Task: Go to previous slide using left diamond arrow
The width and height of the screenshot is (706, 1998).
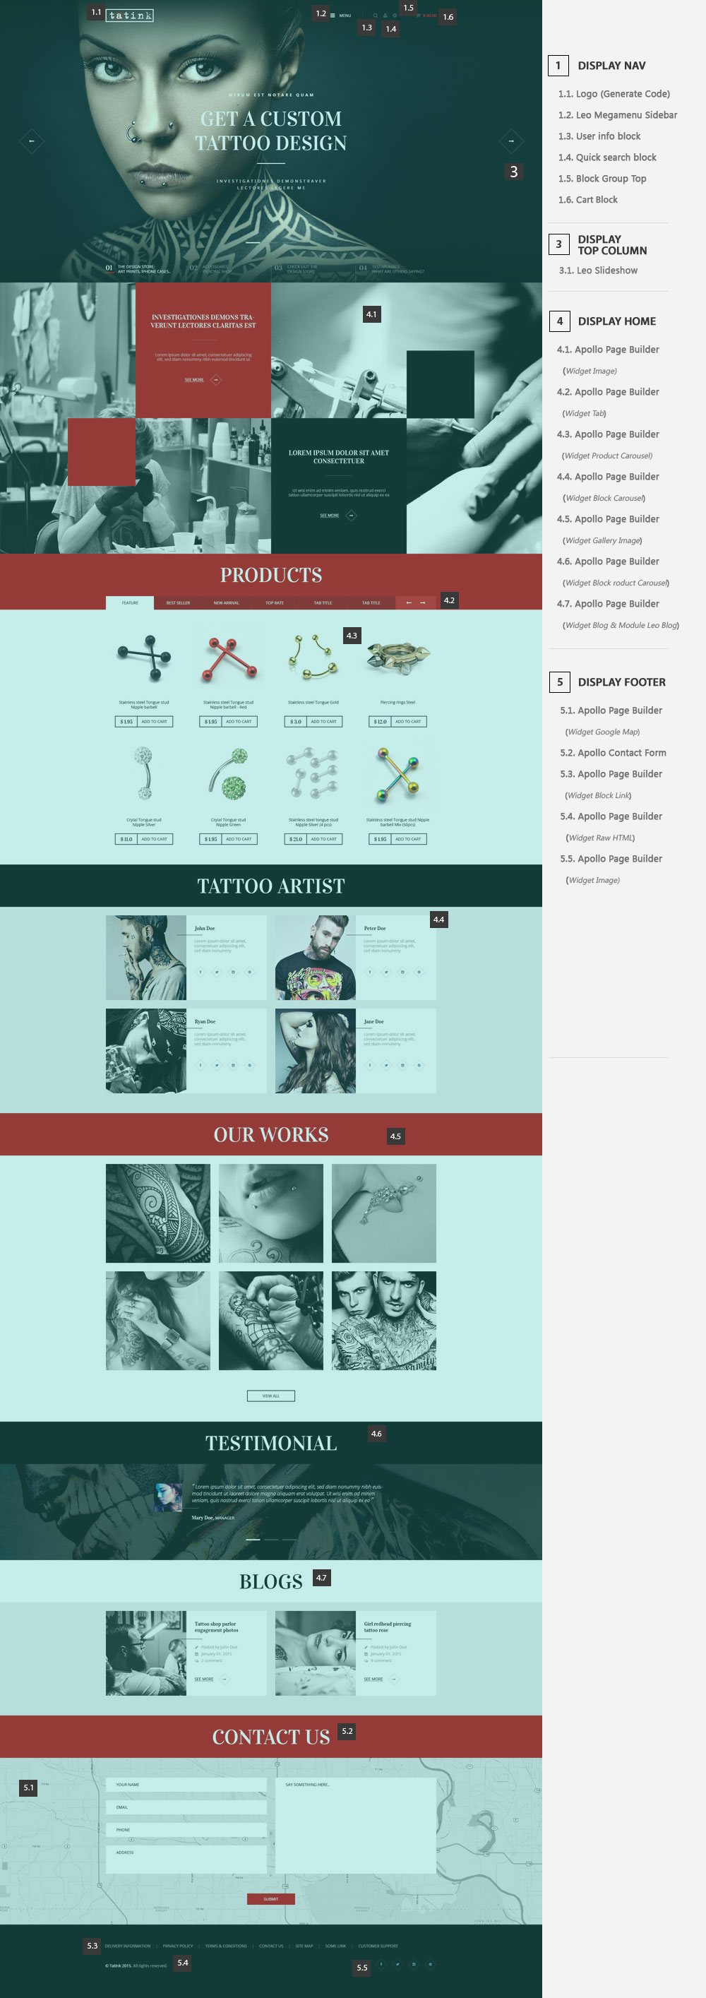Action: click(x=31, y=141)
